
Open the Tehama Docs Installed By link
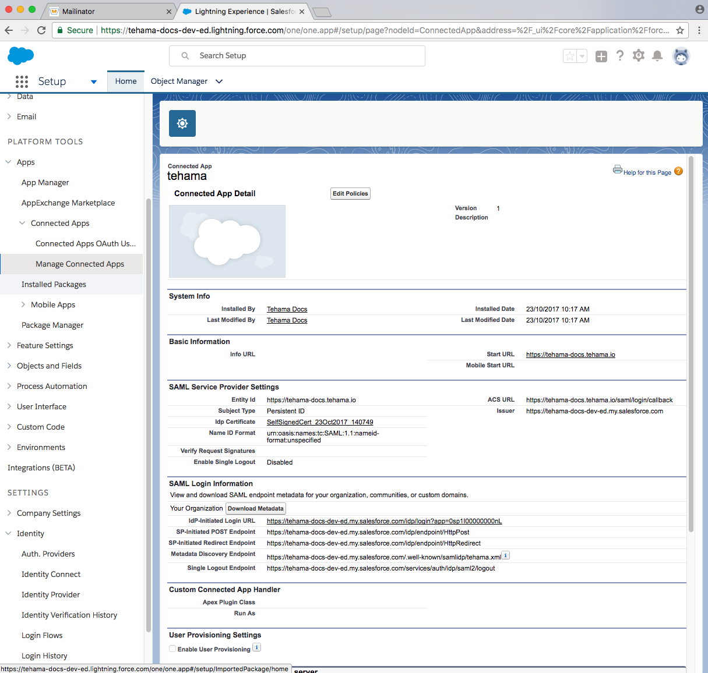pyautogui.click(x=287, y=309)
